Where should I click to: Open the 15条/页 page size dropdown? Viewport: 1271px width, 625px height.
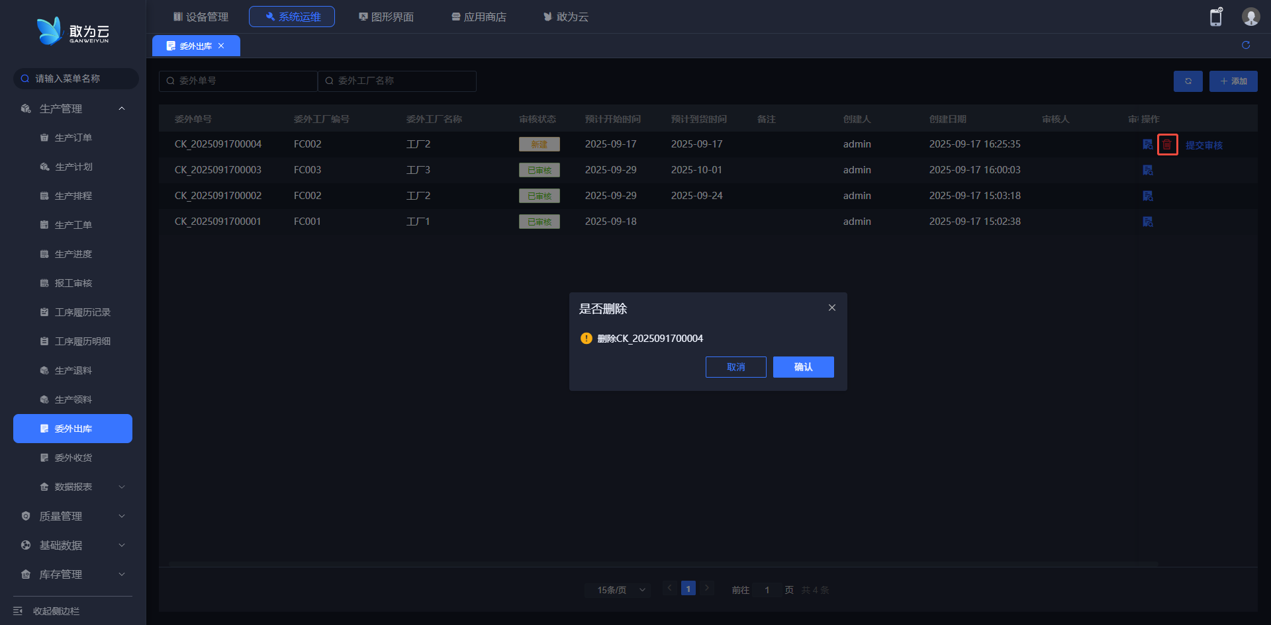click(x=620, y=590)
